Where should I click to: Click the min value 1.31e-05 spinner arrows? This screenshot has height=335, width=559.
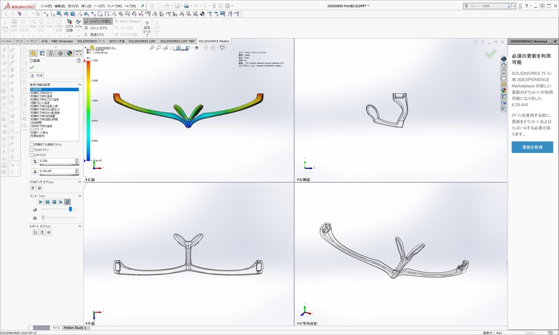pyautogui.click(x=77, y=171)
